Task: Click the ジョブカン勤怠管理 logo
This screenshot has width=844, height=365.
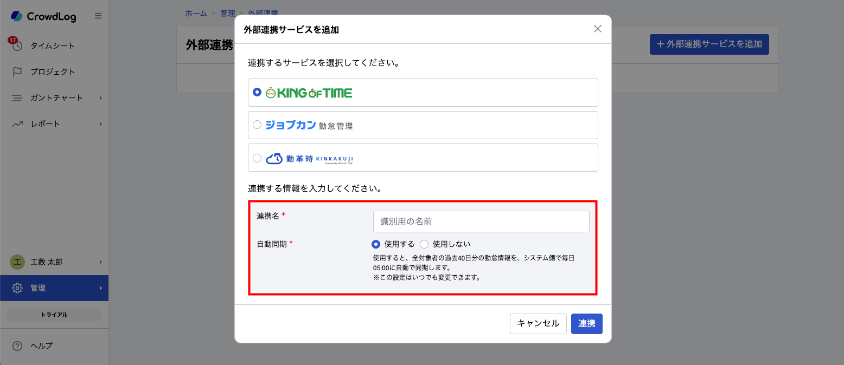Action: (309, 125)
